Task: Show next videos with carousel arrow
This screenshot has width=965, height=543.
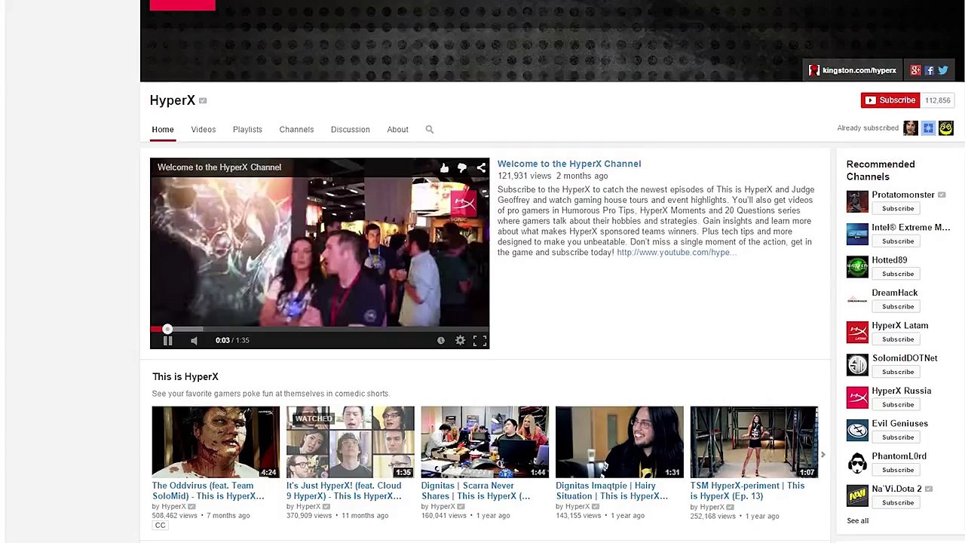Action: (x=823, y=455)
